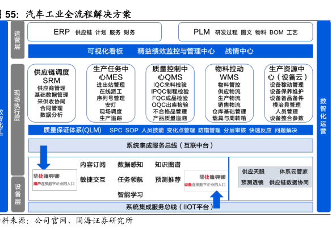Click '财务' in the ERP box
The image size is (336, 230).
129,32
